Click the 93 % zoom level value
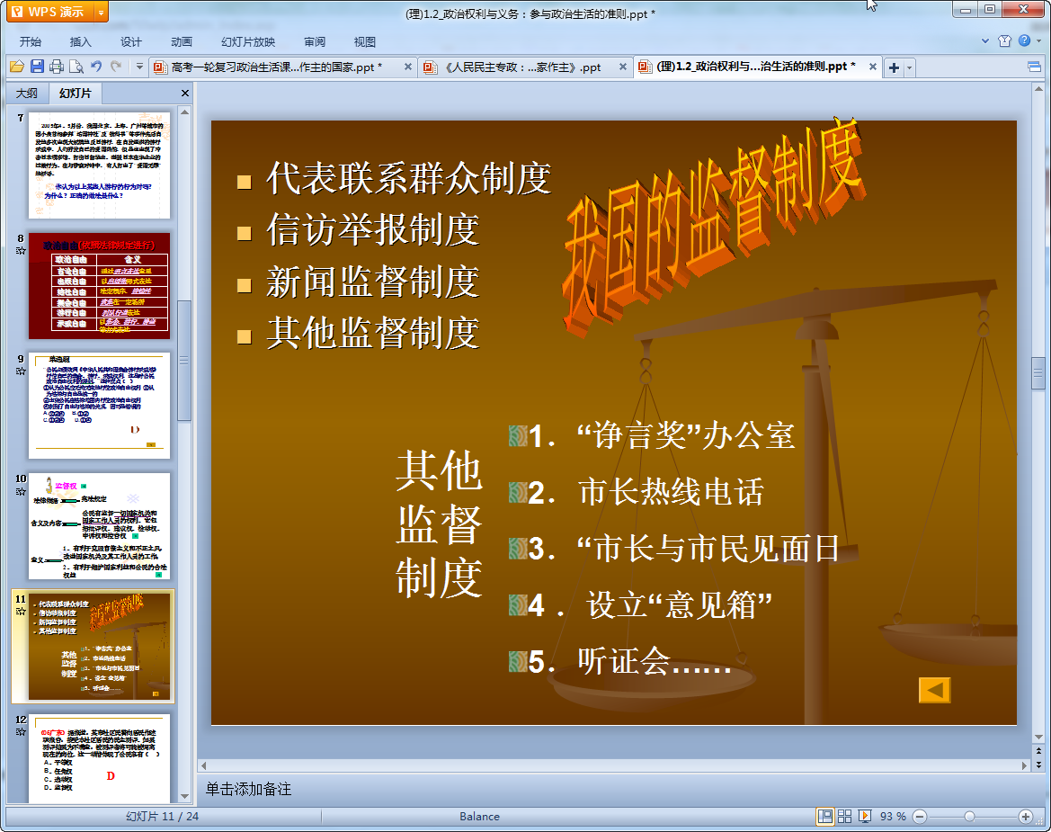Screen dimensions: 1051x832 (x=893, y=816)
